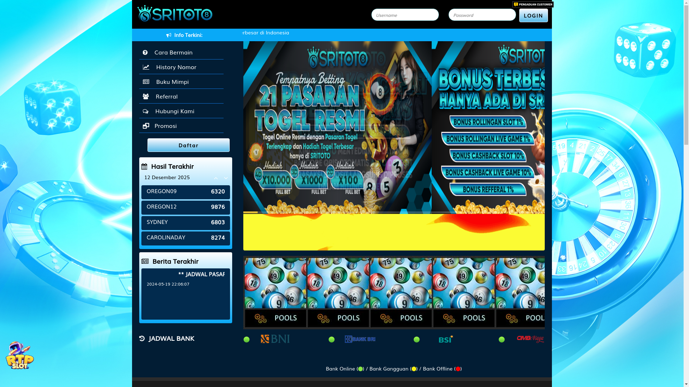689x387 pixels.
Task: Click the Referral users icon
Action: coord(146,97)
